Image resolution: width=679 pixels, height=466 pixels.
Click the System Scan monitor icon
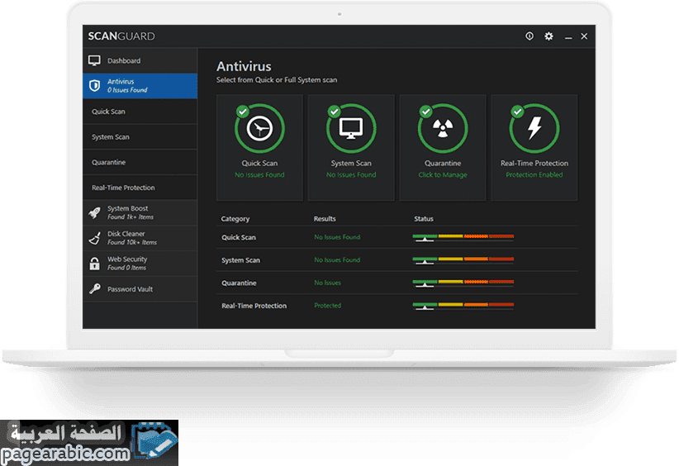pos(351,129)
